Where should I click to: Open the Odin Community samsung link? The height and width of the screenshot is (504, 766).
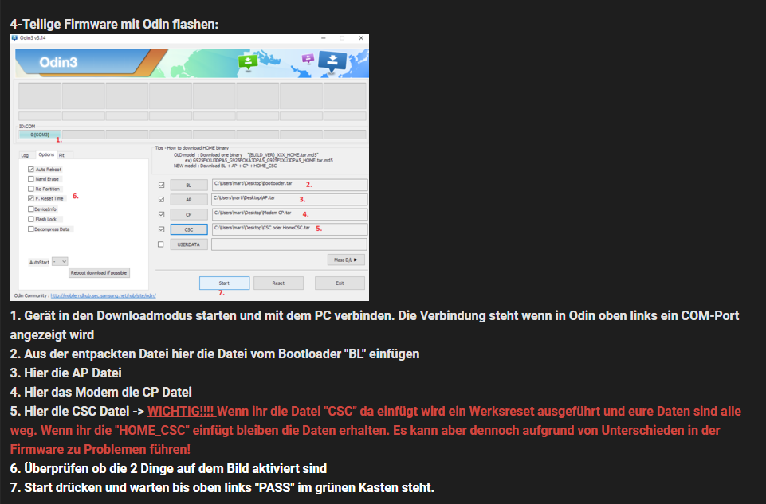point(103,295)
